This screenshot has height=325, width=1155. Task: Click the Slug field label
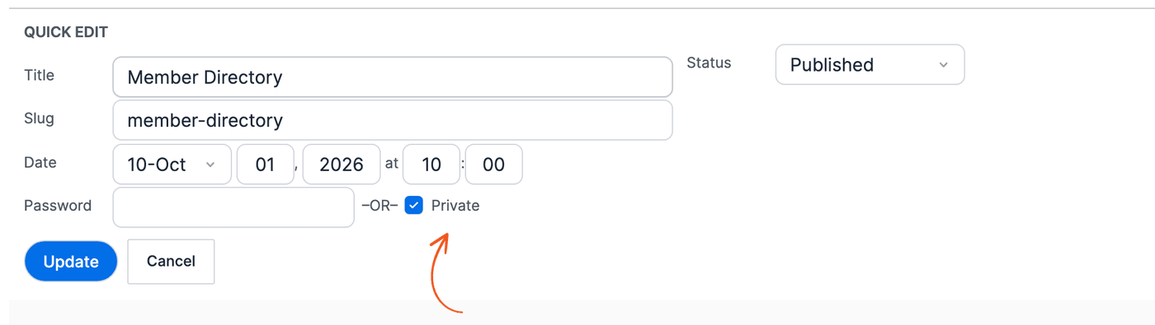[x=39, y=118]
